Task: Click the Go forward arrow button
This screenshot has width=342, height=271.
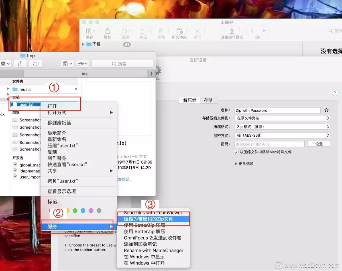Action: [x=263, y=30]
